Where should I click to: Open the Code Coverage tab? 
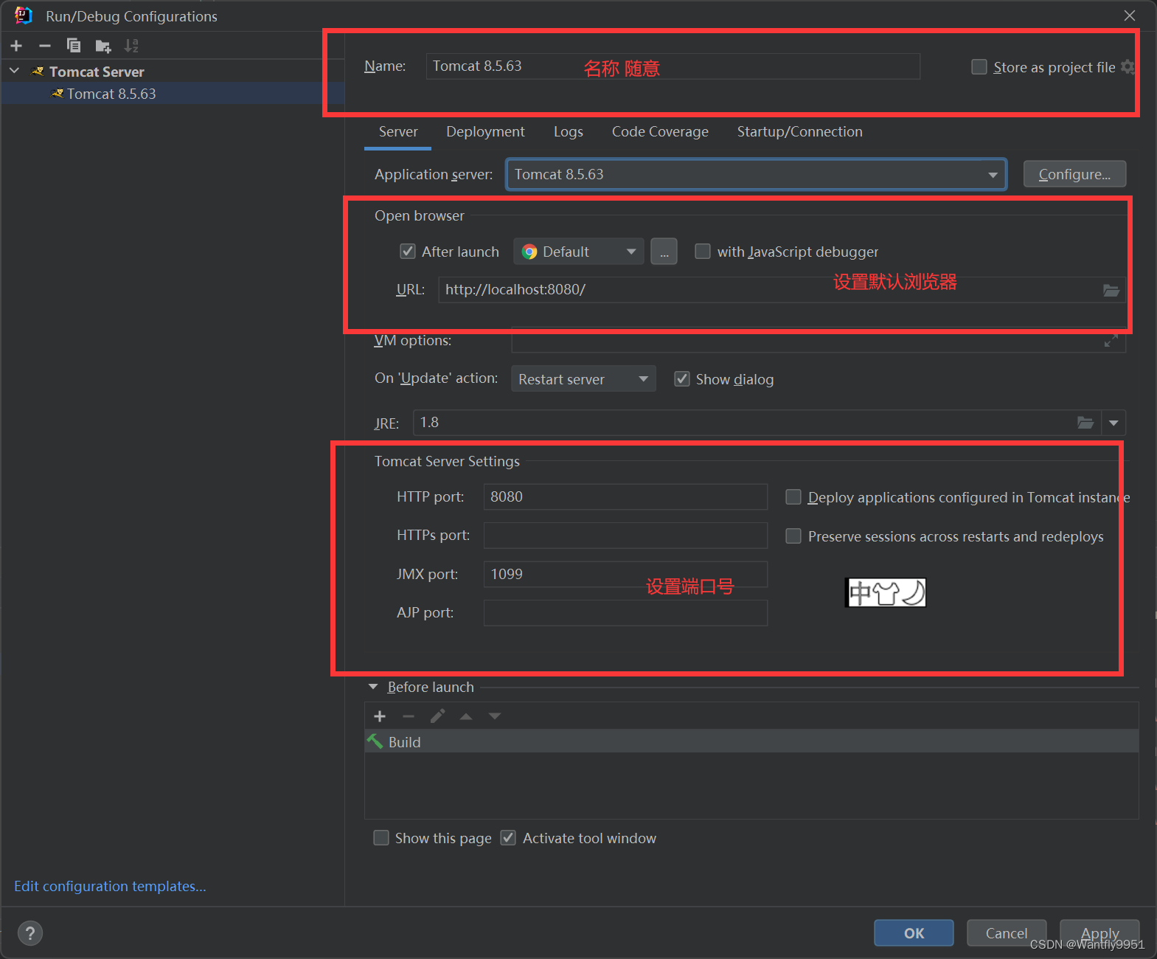pyautogui.click(x=660, y=132)
